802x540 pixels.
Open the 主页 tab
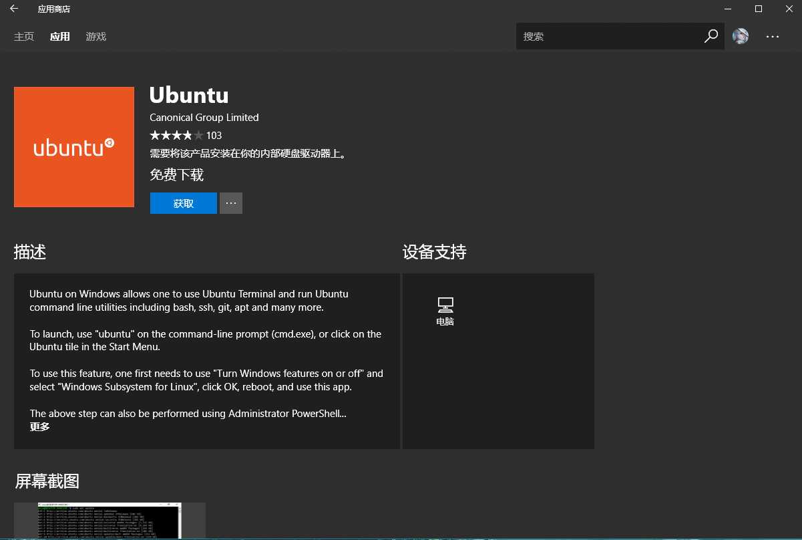24,37
